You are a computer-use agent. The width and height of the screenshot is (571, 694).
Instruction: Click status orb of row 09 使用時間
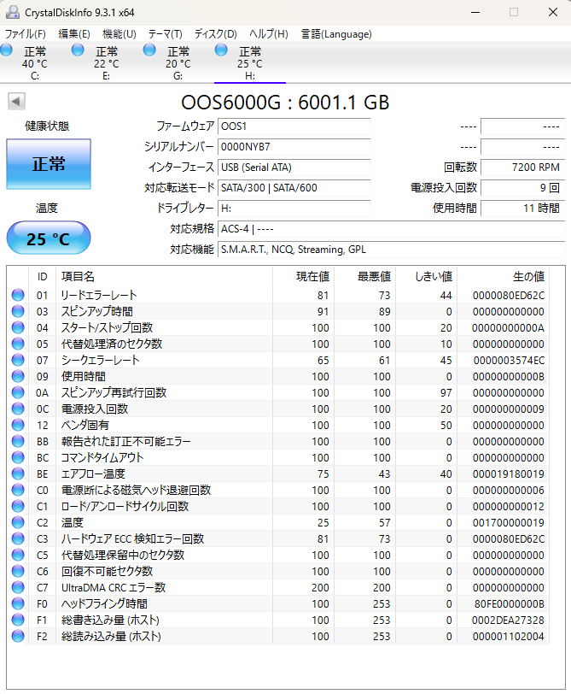pyautogui.click(x=18, y=376)
